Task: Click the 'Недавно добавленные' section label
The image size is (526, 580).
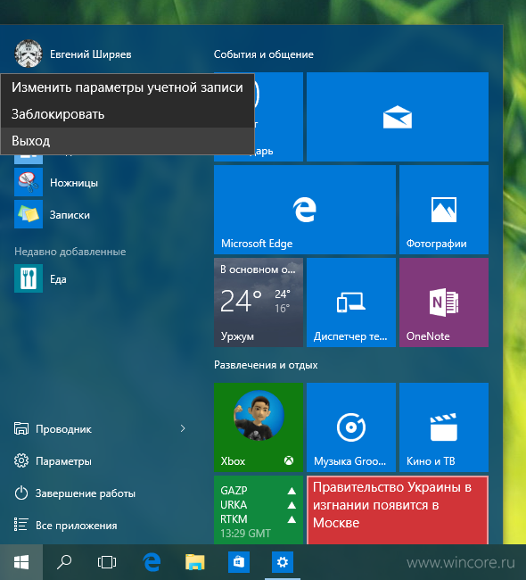Action: pos(70,252)
